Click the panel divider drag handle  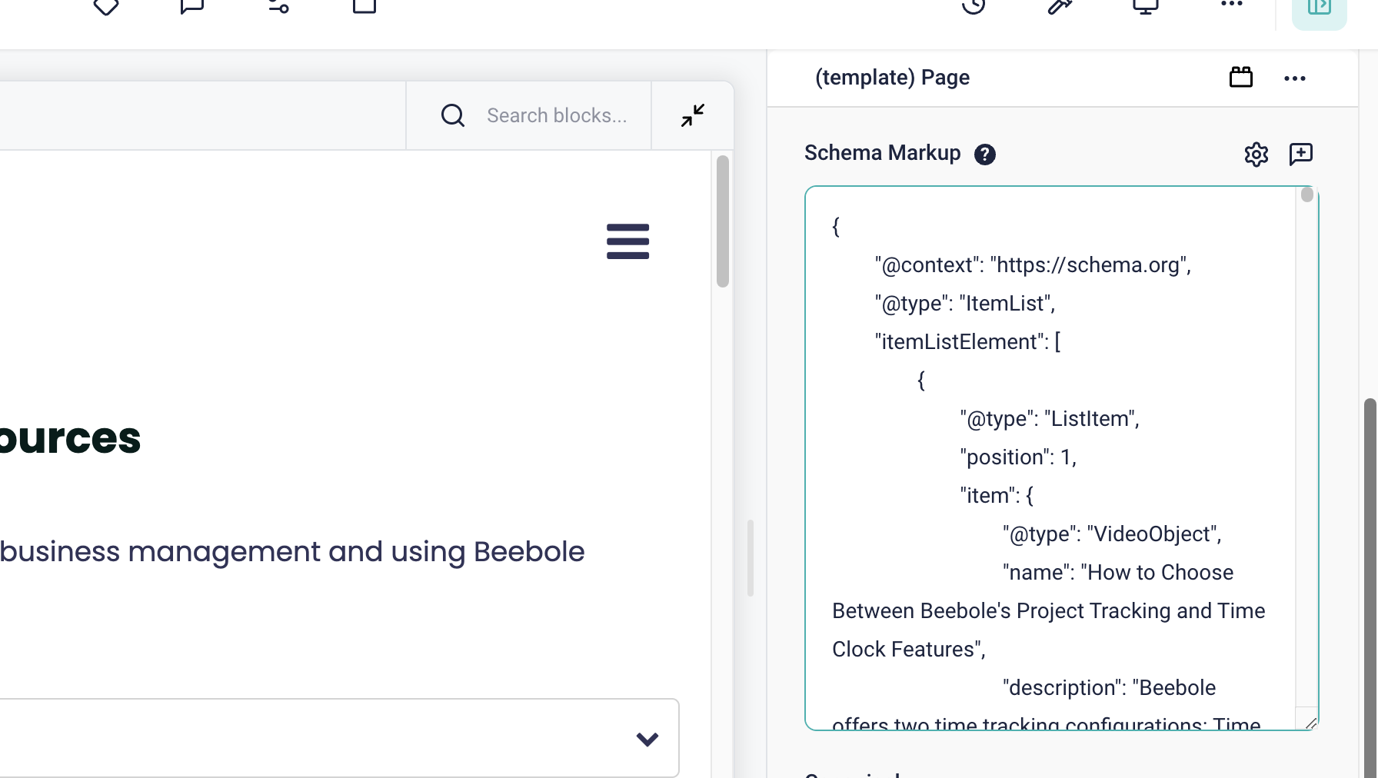pyautogui.click(x=750, y=558)
